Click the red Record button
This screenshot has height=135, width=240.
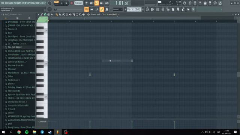(72, 3)
